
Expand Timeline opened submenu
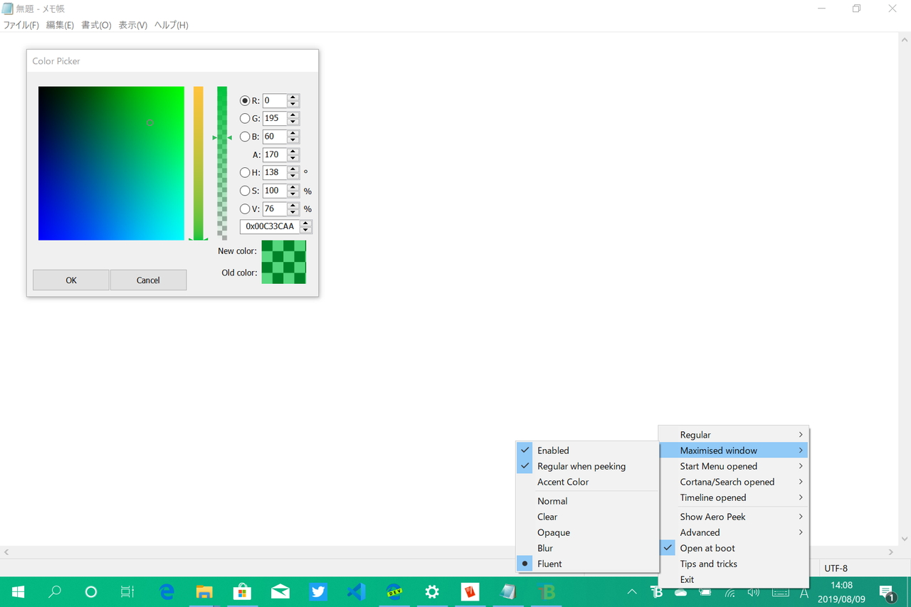point(734,497)
